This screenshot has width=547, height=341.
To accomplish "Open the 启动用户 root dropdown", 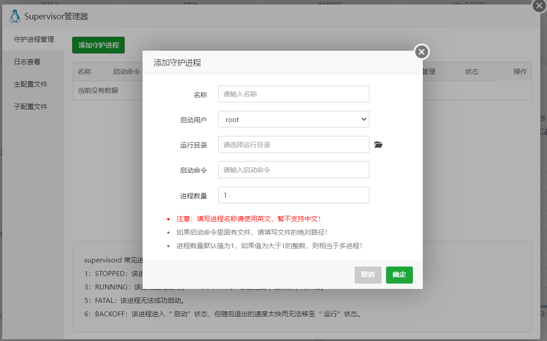I will point(294,119).
